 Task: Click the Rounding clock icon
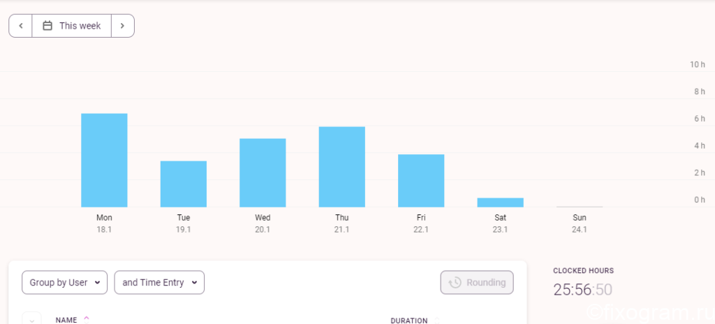tap(455, 283)
